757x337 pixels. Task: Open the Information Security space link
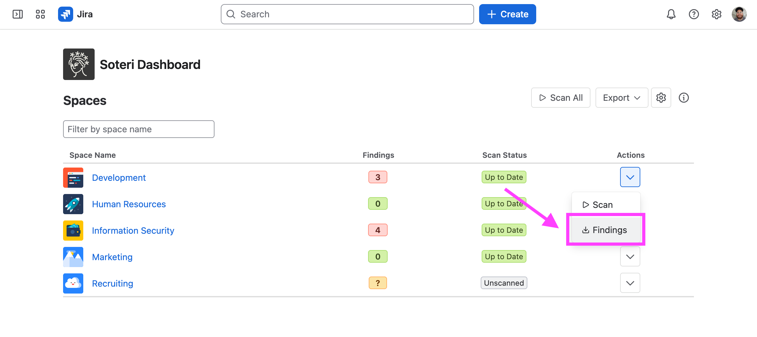(x=133, y=231)
